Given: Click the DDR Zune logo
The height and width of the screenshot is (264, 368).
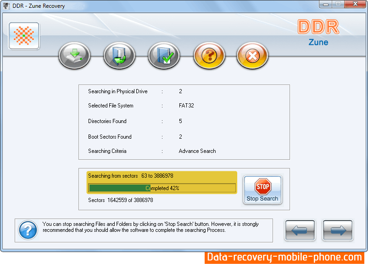Looking at the screenshot, I should 318,32.
